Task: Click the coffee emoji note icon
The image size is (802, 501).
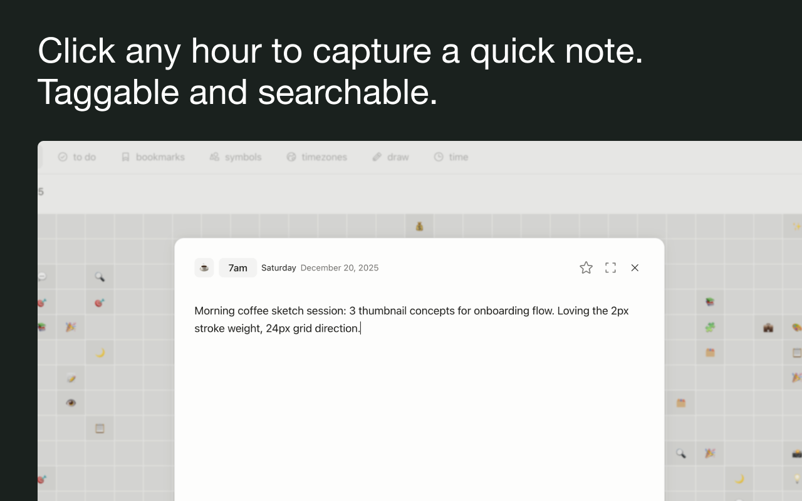Action: (x=204, y=268)
